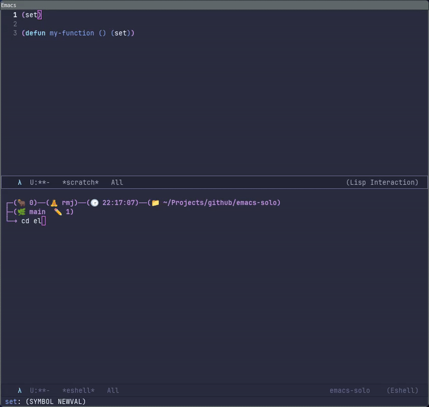Click the rmj username in the prompt
The height and width of the screenshot is (407, 429).
68,202
